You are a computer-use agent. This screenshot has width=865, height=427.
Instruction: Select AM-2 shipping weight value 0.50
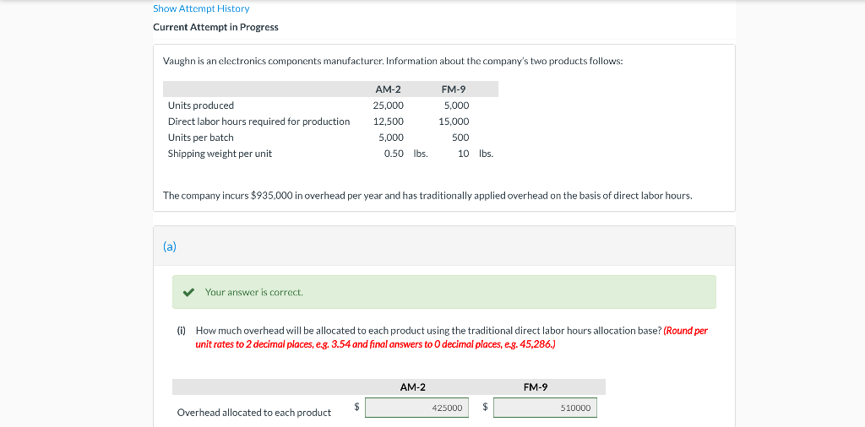[394, 154]
